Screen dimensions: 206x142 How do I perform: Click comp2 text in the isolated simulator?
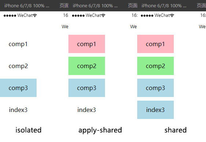[18, 66]
